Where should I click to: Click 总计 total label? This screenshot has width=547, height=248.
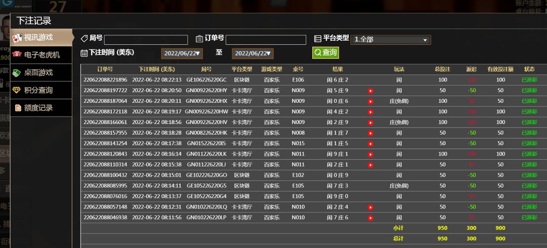point(398,239)
